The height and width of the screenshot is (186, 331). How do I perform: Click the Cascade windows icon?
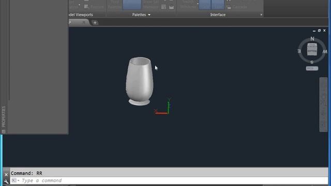229,7
